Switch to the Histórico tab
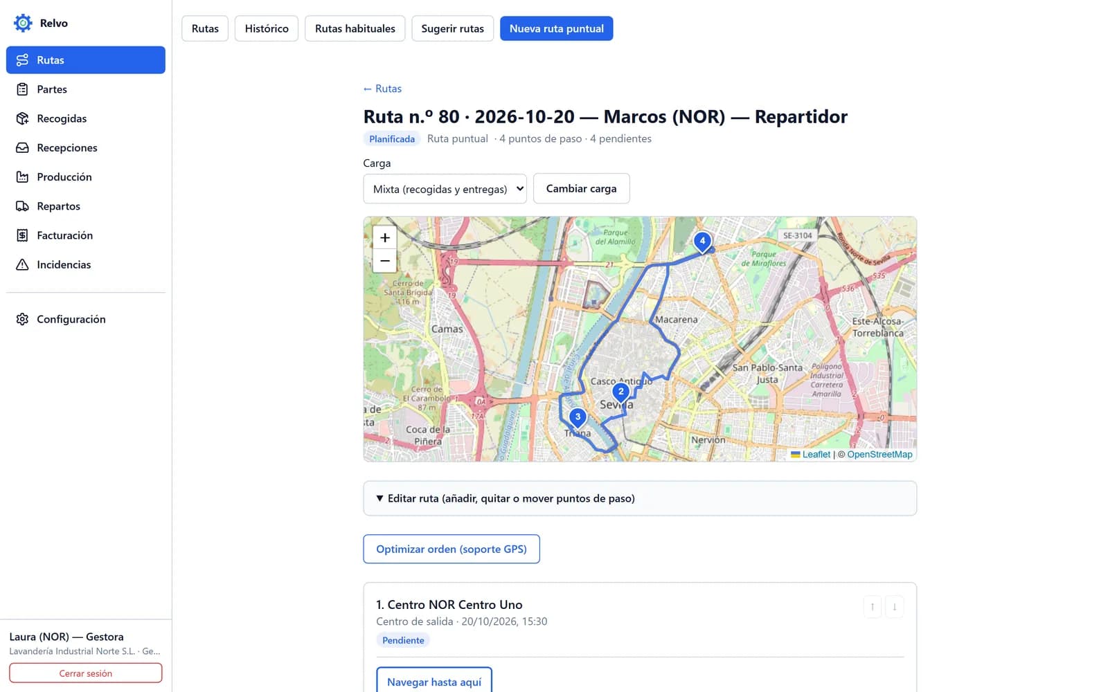Screen dimensions: 1108x692 click(x=267, y=28)
